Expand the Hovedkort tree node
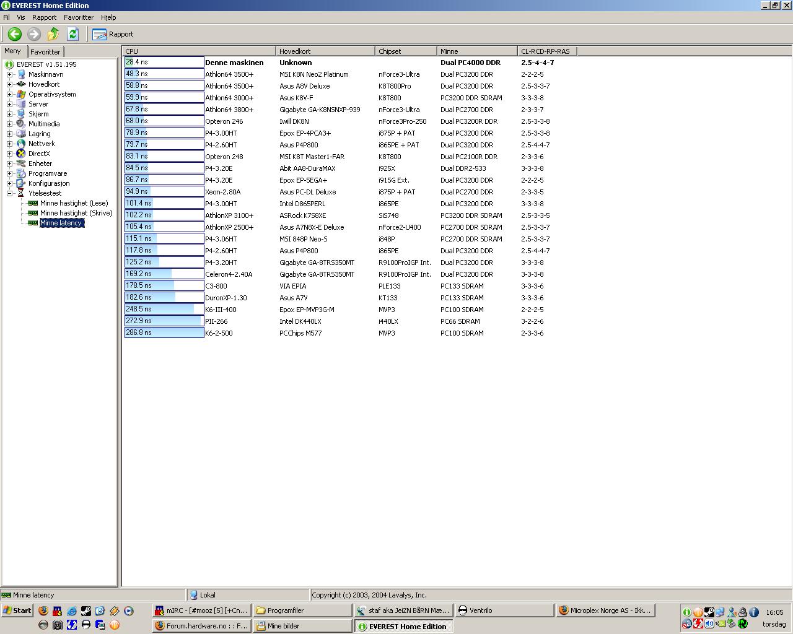The image size is (793, 634). click(9, 84)
